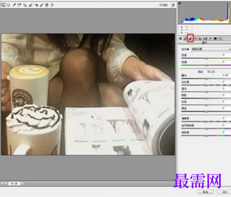Select the Zoom tool in the toolbar
Image resolution: width=231 pixels, height=197 pixels.
click(x=3, y=5)
